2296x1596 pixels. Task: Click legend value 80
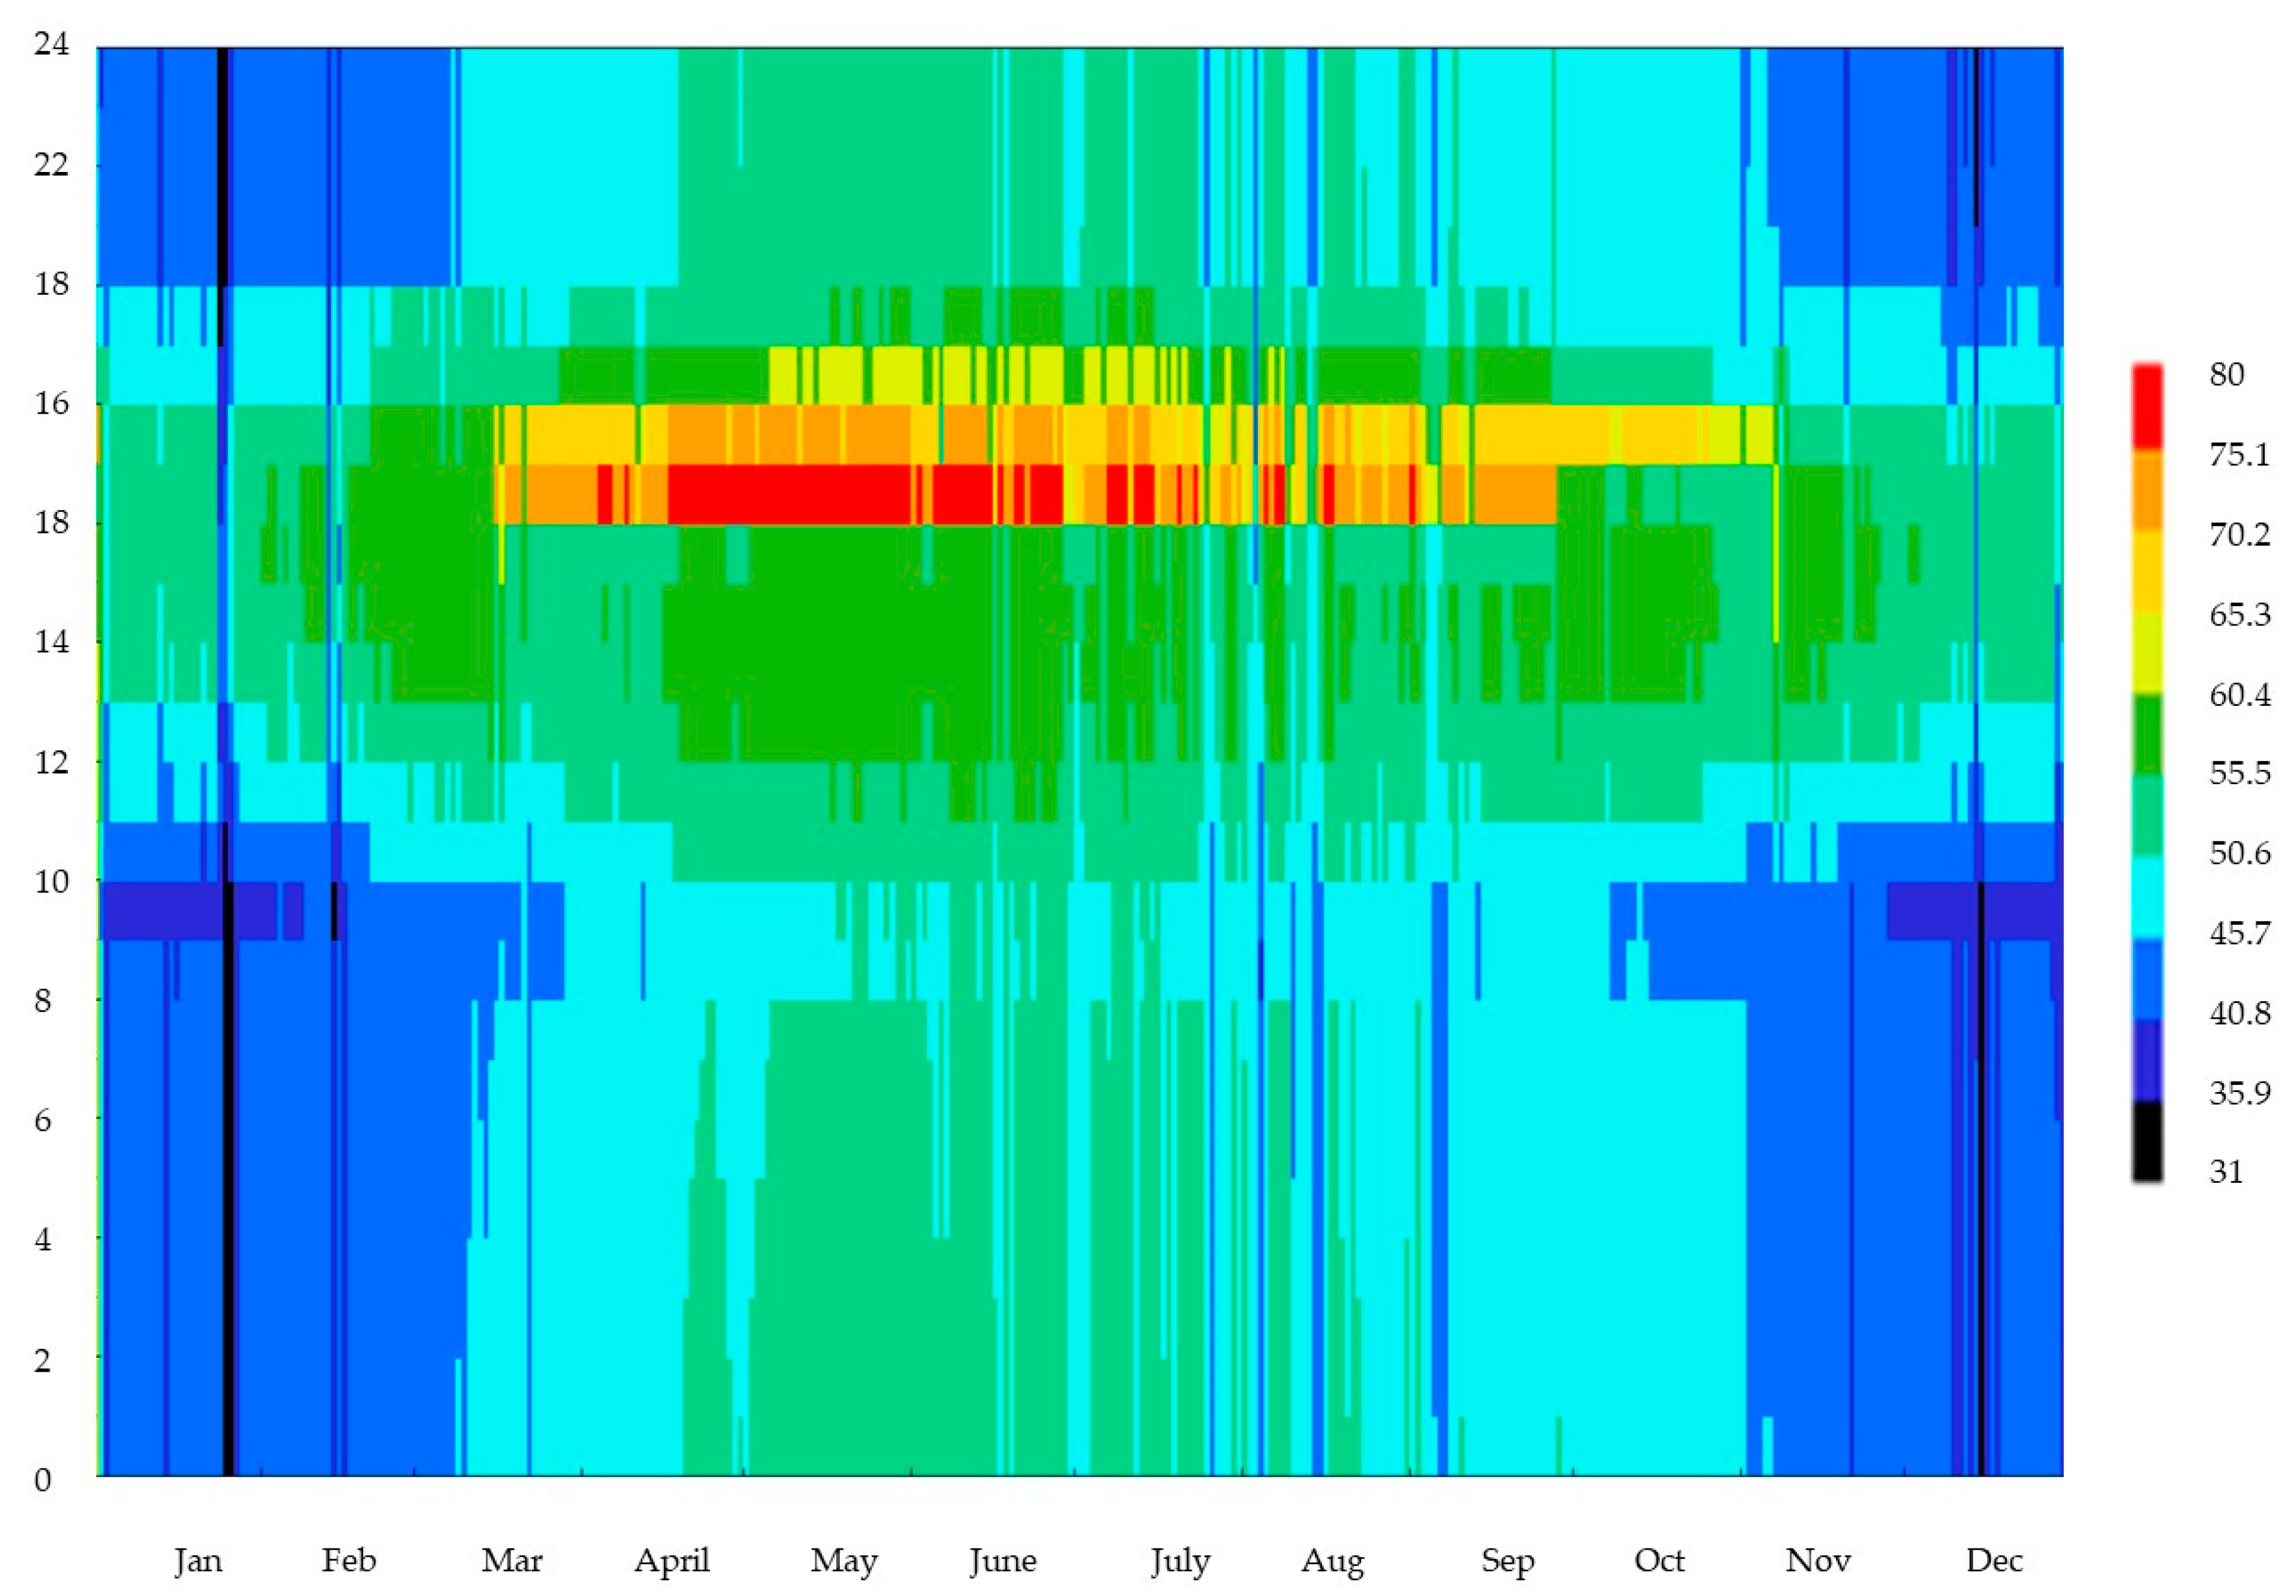click(x=2226, y=375)
